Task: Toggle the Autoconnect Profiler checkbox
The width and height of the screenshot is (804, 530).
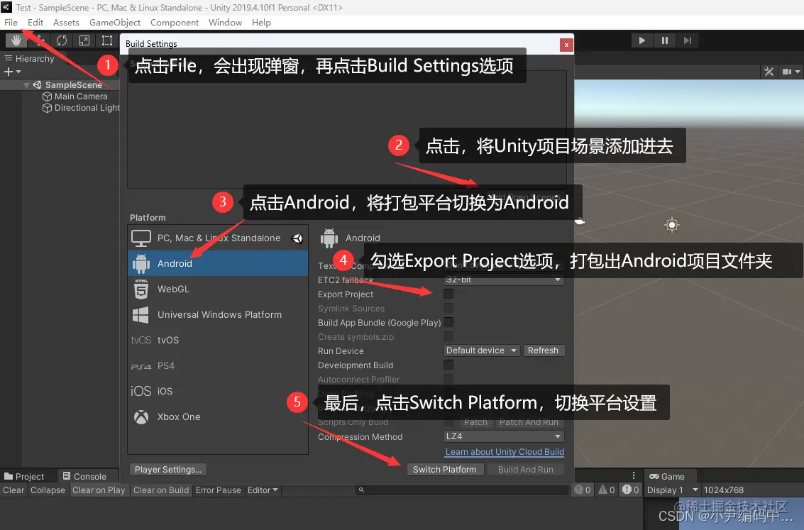Action: pyautogui.click(x=448, y=379)
